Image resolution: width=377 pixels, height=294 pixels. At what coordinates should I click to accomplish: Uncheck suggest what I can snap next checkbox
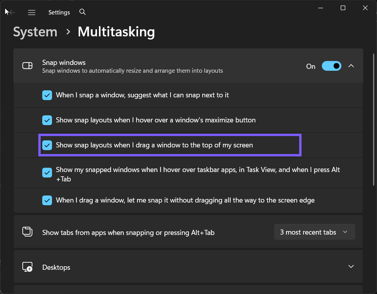point(47,95)
